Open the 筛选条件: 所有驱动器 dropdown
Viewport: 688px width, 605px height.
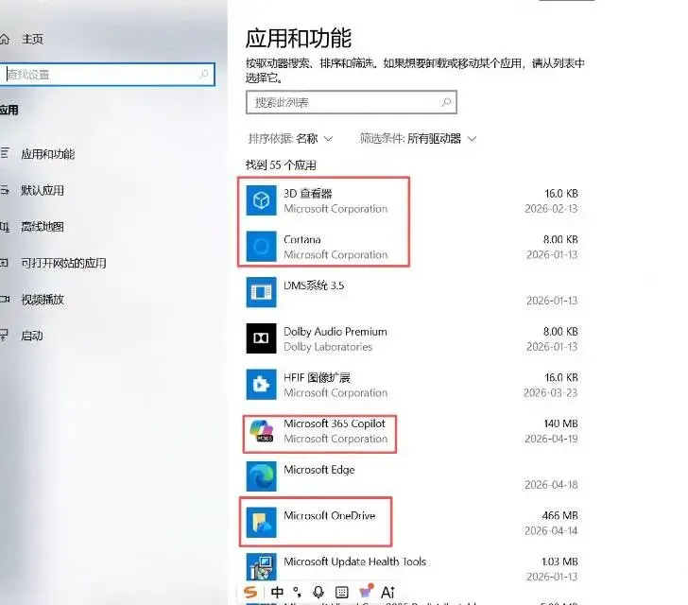click(x=418, y=139)
